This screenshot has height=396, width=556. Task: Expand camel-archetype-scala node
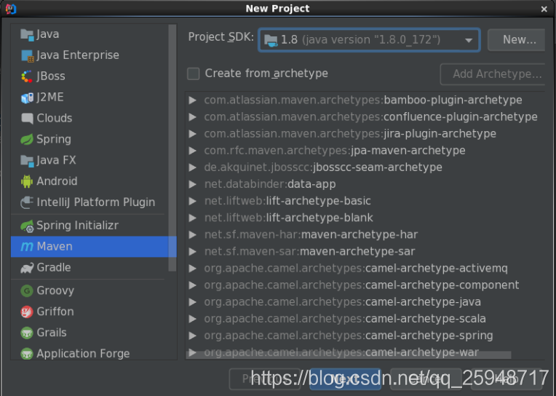[x=193, y=319]
